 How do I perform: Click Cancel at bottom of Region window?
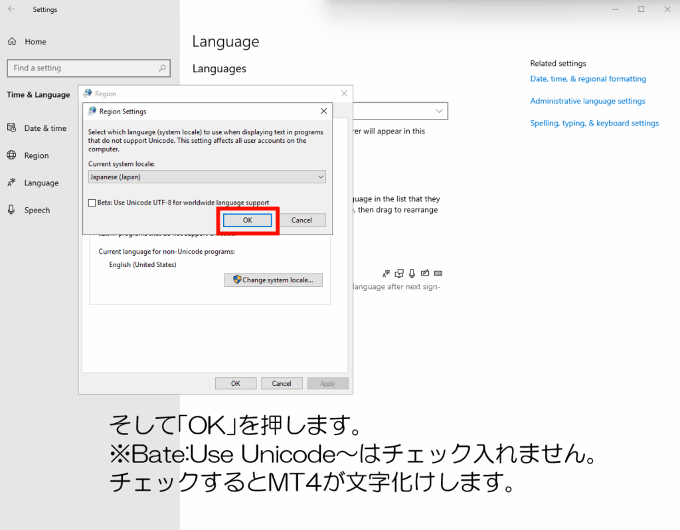tap(282, 383)
